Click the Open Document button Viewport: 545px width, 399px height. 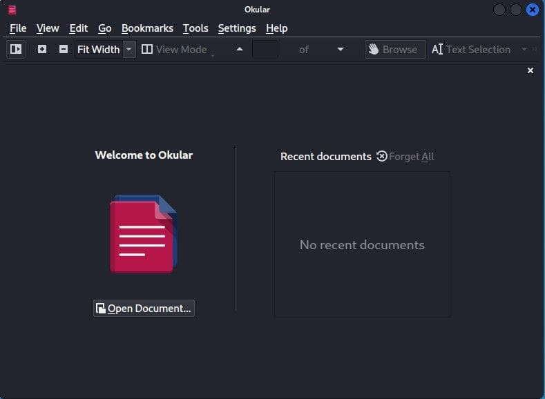[x=144, y=309]
